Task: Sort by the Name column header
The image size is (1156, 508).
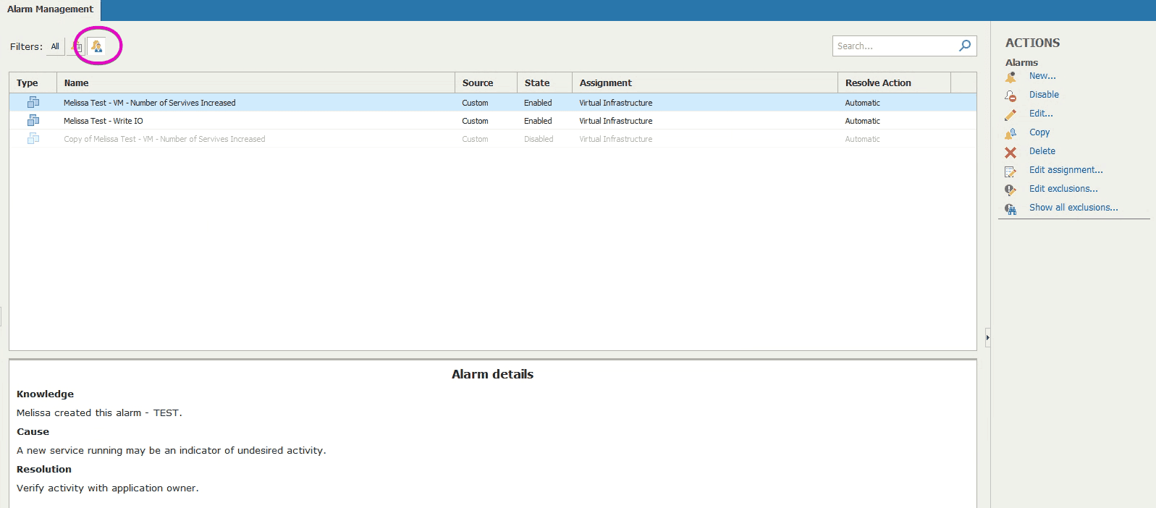Action: pyautogui.click(x=256, y=82)
